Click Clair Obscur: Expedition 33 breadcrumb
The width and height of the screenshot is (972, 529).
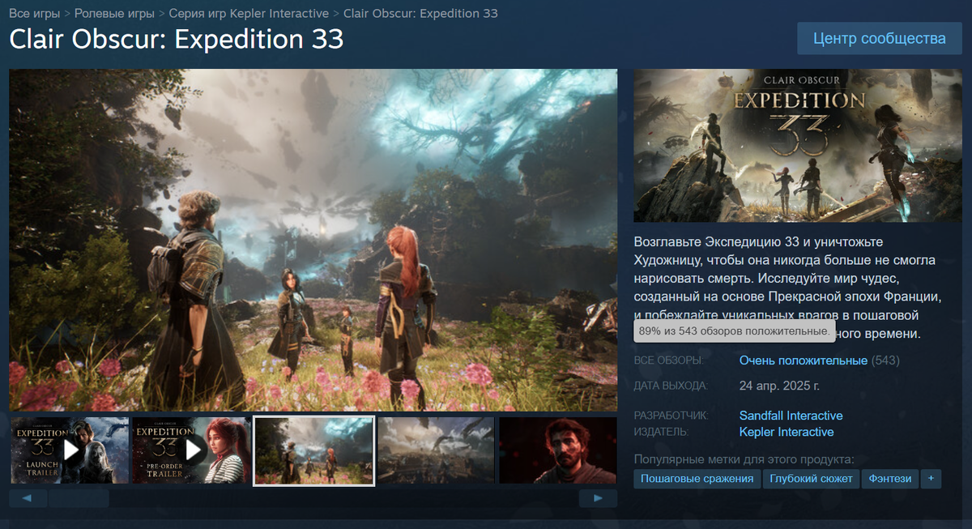coord(420,14)
